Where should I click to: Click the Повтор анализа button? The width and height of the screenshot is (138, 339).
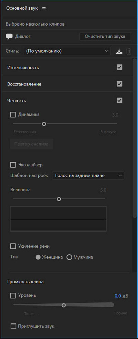tap(31, 144)
